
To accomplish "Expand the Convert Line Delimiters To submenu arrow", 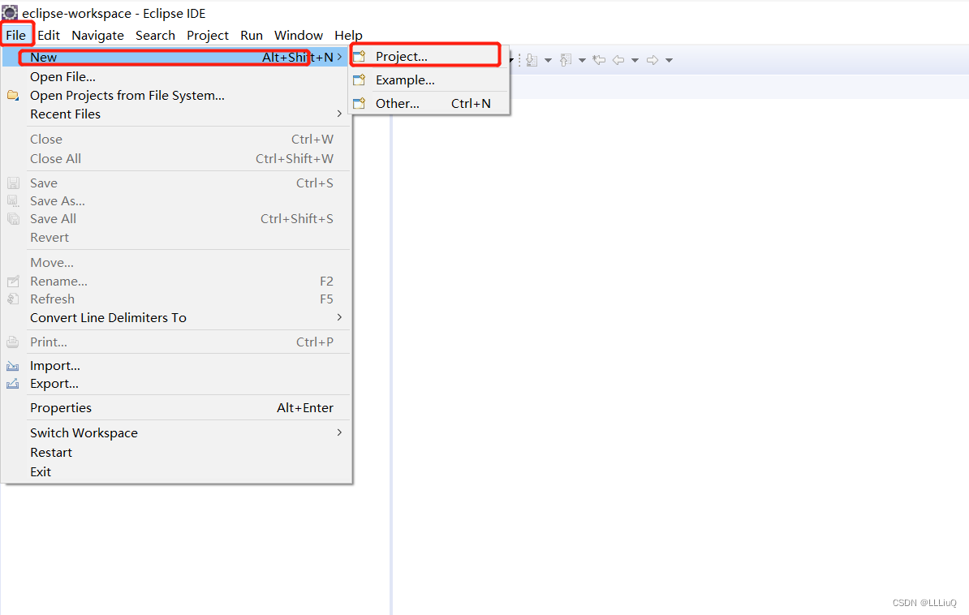I will 339,317.
